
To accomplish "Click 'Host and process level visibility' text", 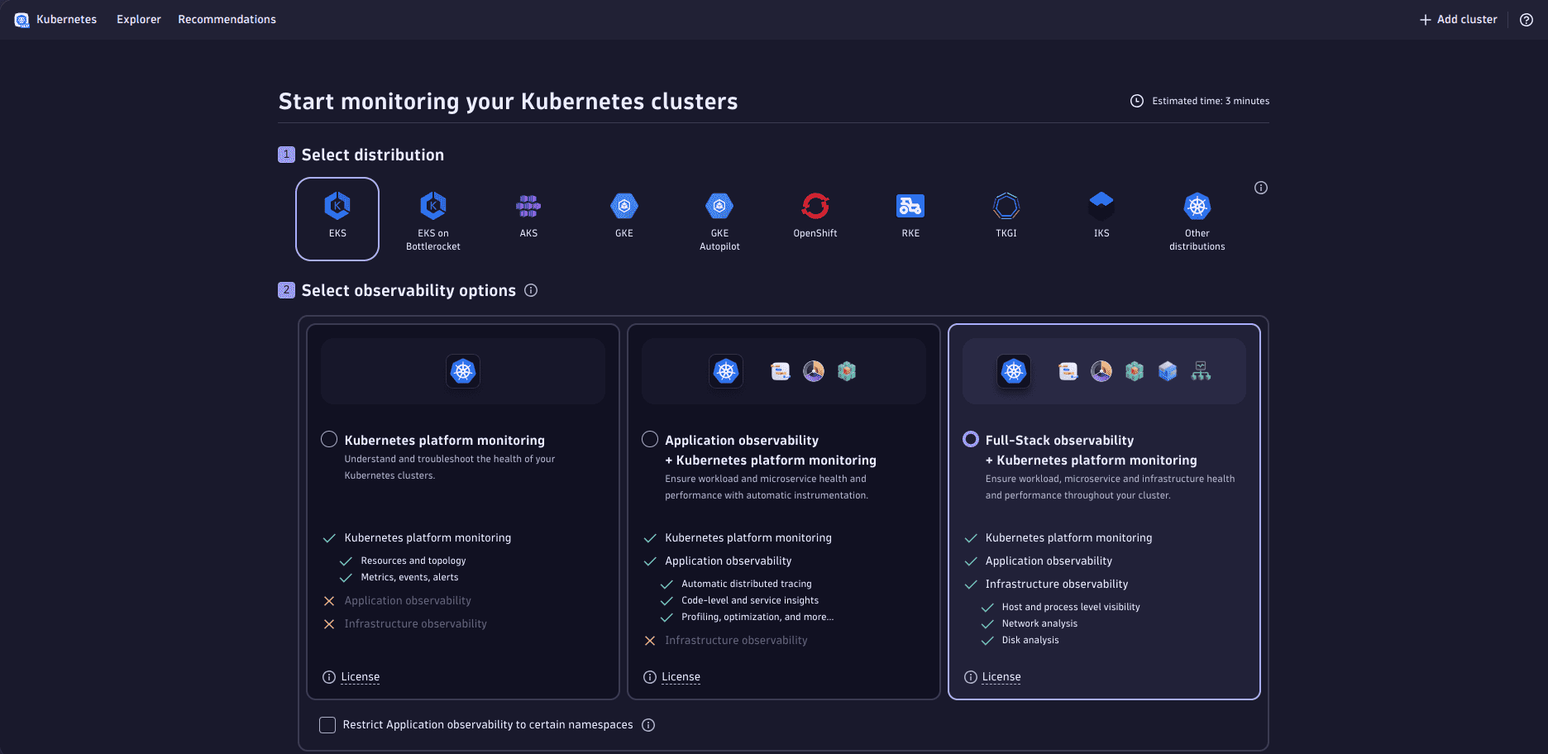I will point(1071,607).
